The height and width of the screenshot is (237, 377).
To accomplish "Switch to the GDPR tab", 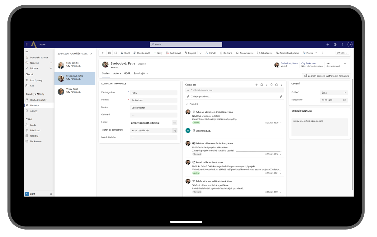I will coord(127,73).
